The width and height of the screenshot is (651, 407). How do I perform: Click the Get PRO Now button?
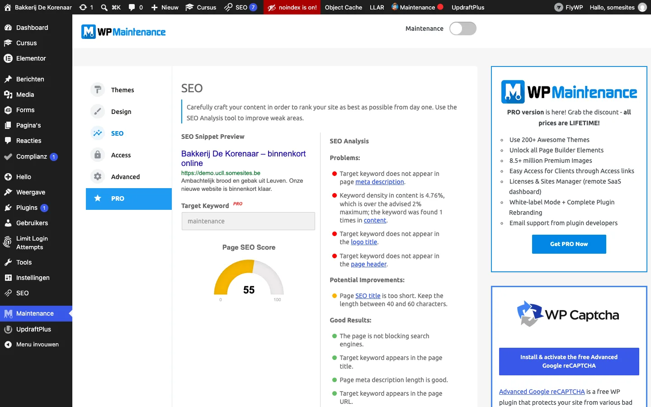tap(569, 244)
